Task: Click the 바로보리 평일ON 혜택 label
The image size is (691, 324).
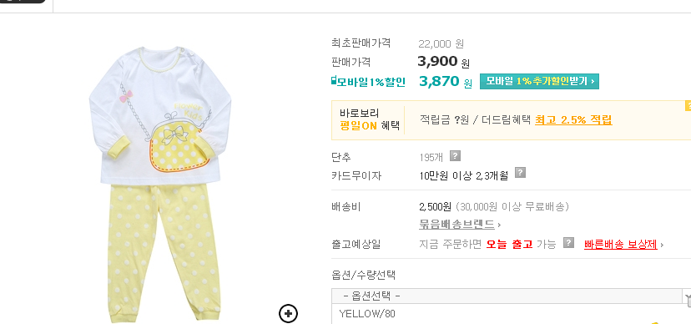Action: coord(370,119)
